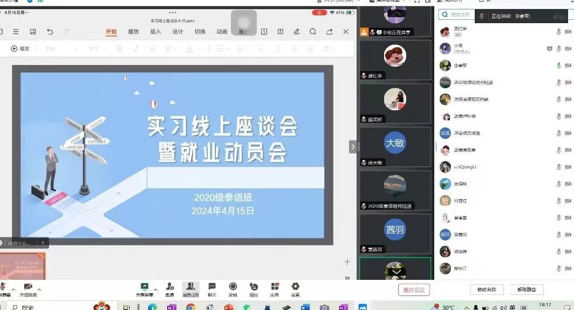574x310 pixels.
Task: Switch to the 设计 (Design) tab
Action: pos(177,32)
